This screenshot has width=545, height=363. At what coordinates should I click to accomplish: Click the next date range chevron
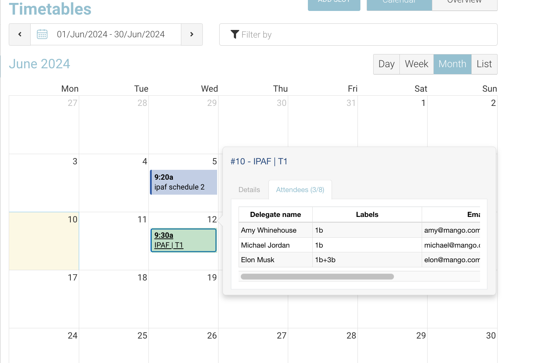coord(192,34)
